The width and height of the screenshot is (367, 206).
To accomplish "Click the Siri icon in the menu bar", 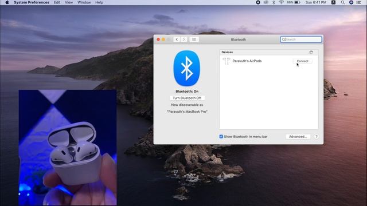I will pyautogui.click(x=351, y=2).
